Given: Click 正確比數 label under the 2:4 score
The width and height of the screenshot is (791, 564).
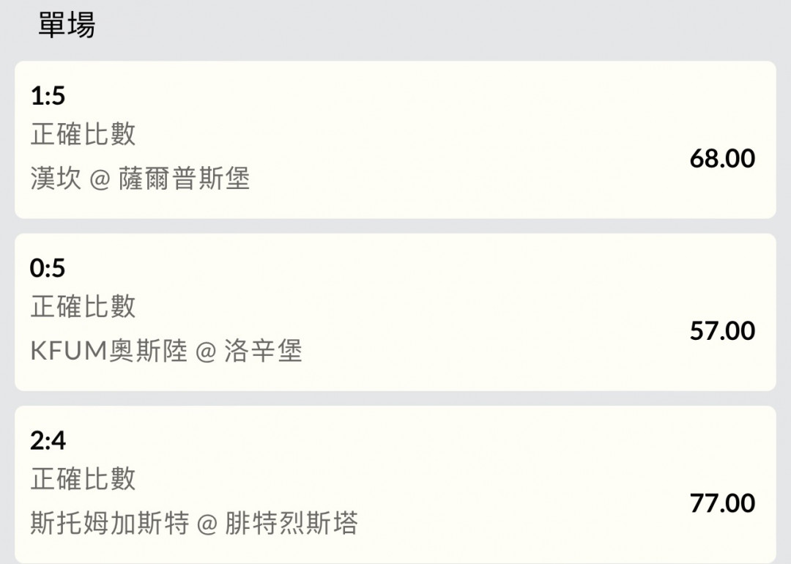Looking at the screenshot, I should pyautogui.click(x=83, y=479).
